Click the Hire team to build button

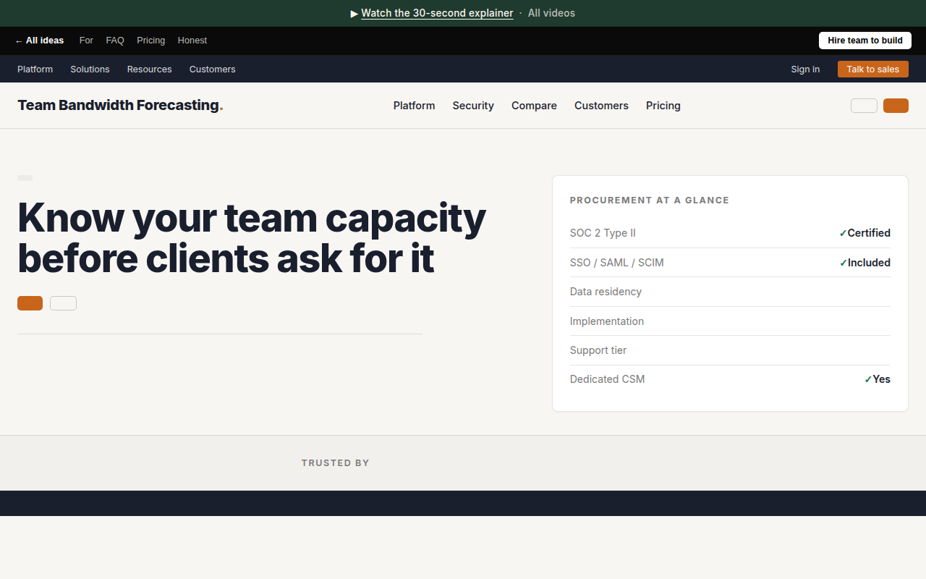coord(865,41)
